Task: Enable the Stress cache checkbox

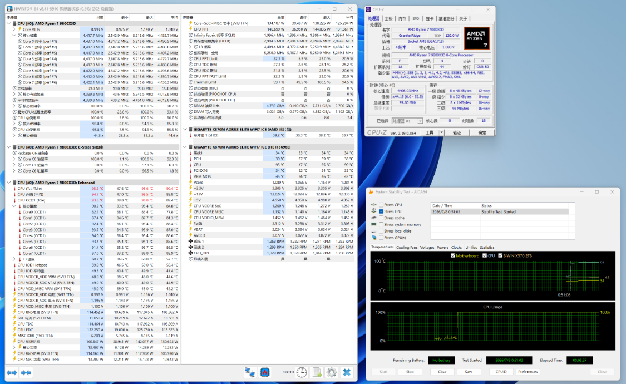Action: coord(381,218)
